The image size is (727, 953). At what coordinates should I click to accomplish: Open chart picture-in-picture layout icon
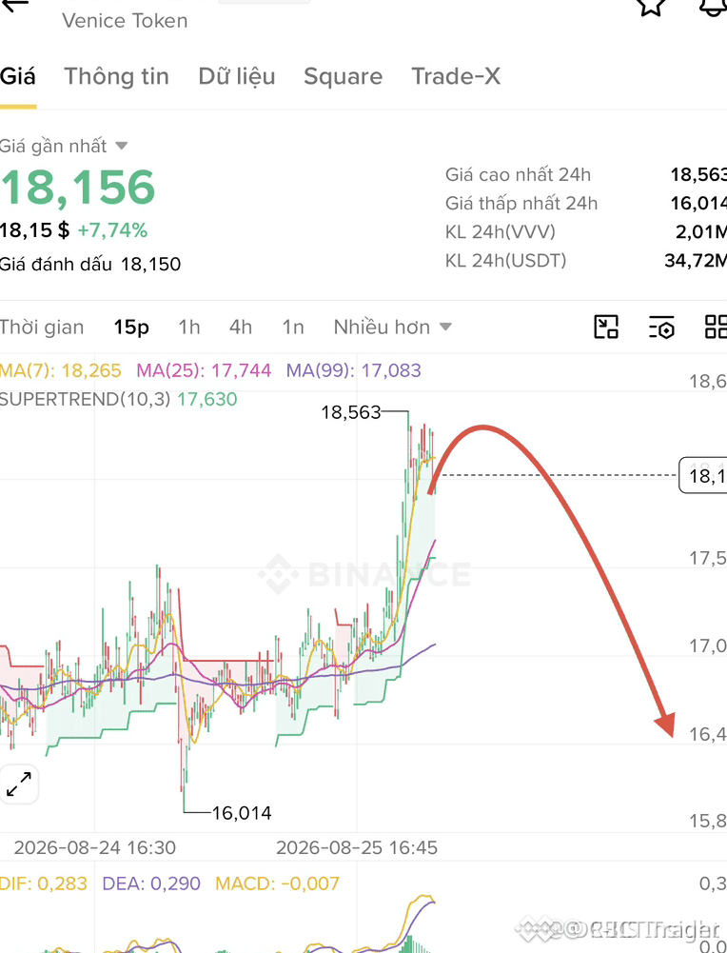click(605, 327)
